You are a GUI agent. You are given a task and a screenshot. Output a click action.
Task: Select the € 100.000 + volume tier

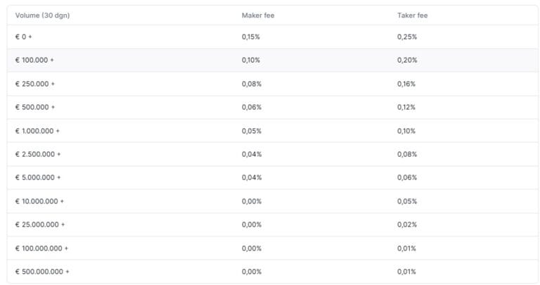[x=34, y=61]
